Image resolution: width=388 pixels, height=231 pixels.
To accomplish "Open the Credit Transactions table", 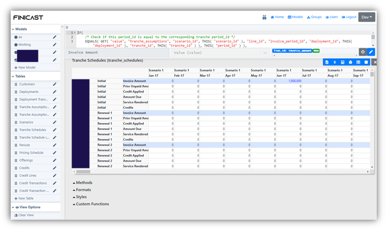I will click(x=33, y=183).
